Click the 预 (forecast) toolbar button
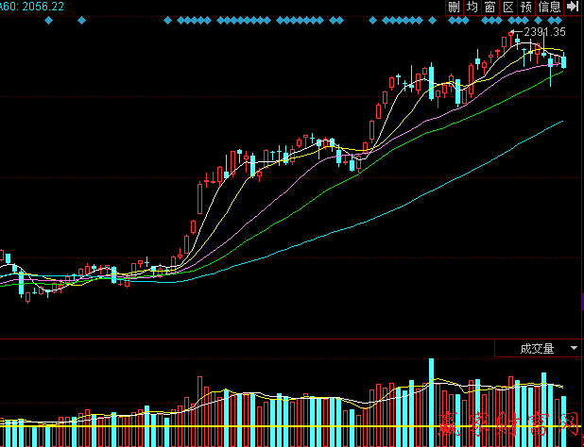 (525, 8)
